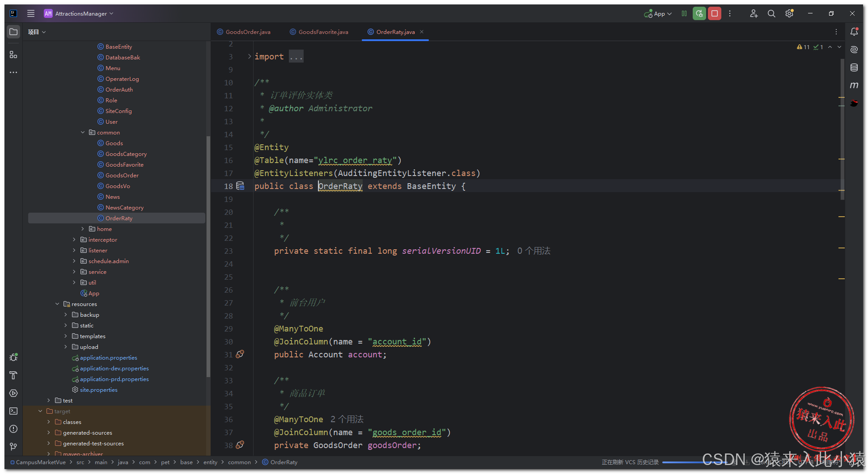Click the '0 个用法' usages hint
The image size is (868, 474).
(x=534, y=251)
